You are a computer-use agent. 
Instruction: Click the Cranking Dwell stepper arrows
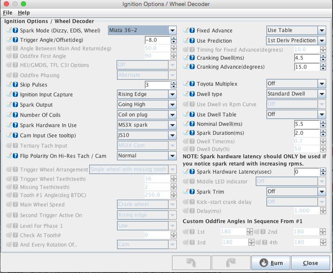323,58
